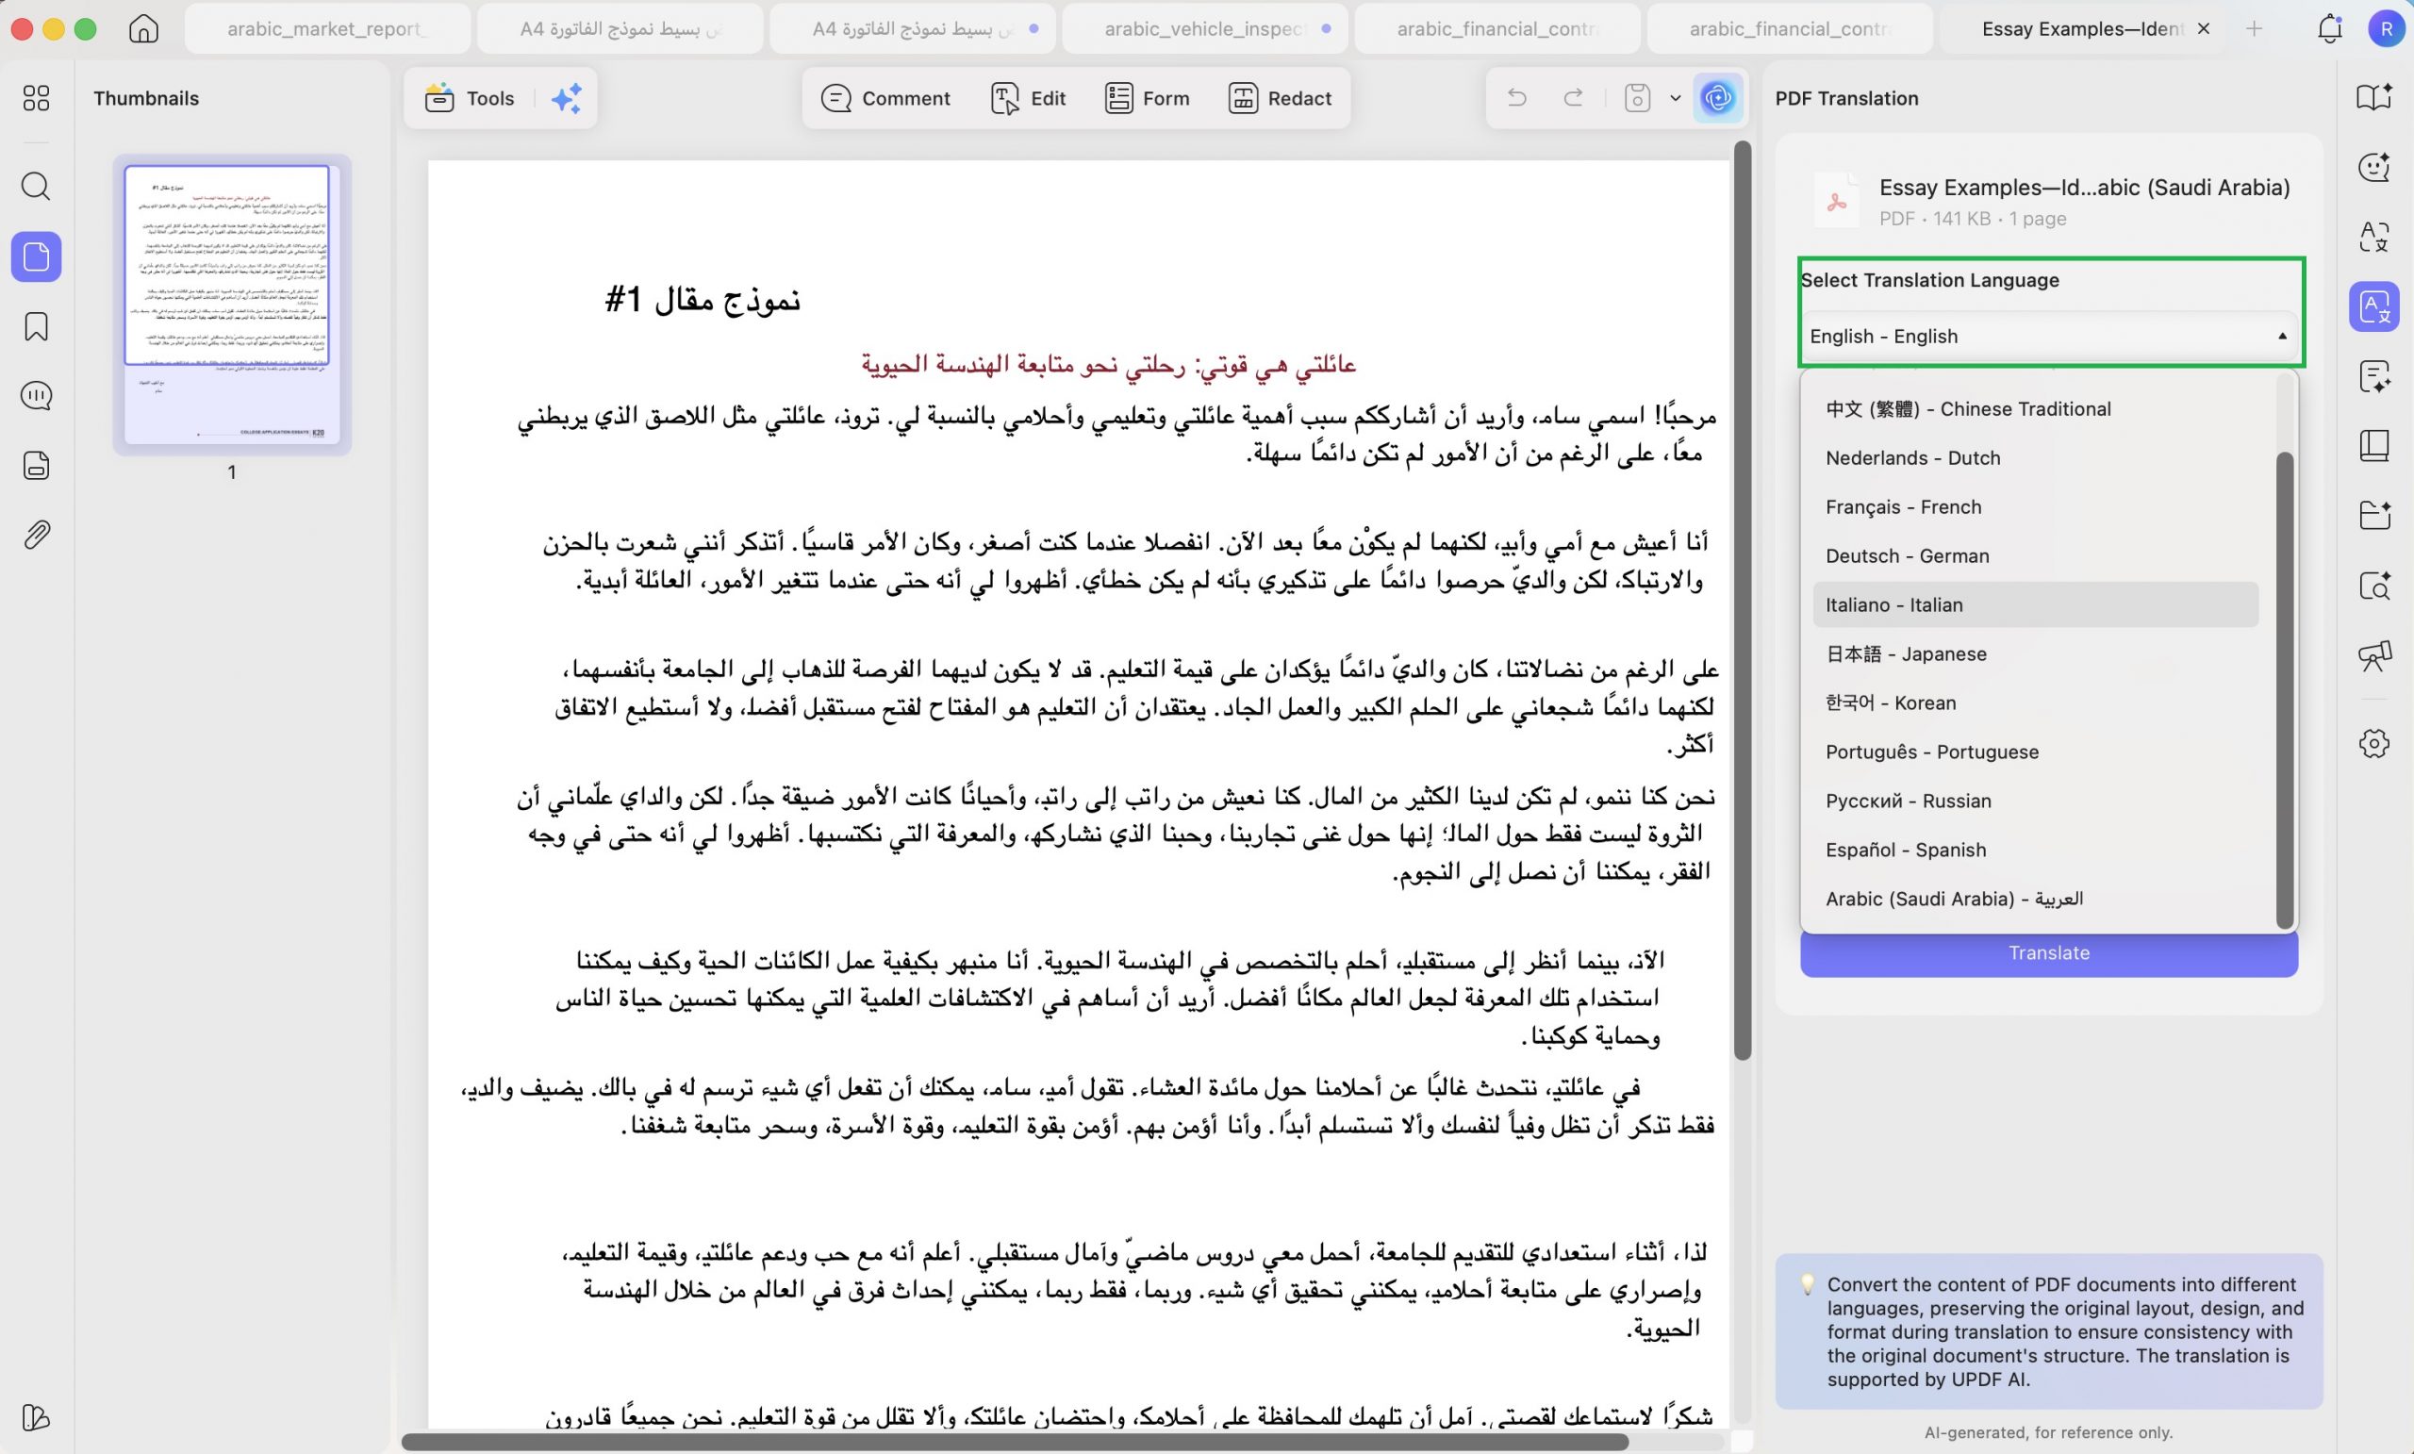2414x1454 pixels.
Task: Choose Français - French language option
Action: (x=2036, y=506)
